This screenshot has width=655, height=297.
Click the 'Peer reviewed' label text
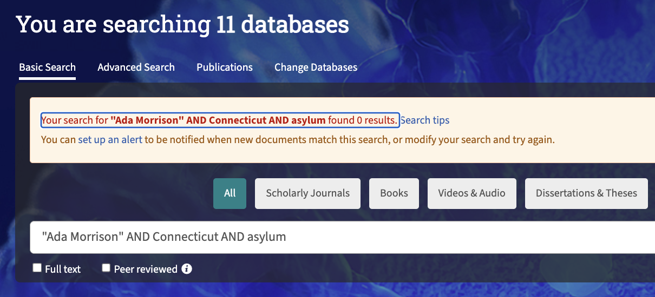tap(146, 269)
